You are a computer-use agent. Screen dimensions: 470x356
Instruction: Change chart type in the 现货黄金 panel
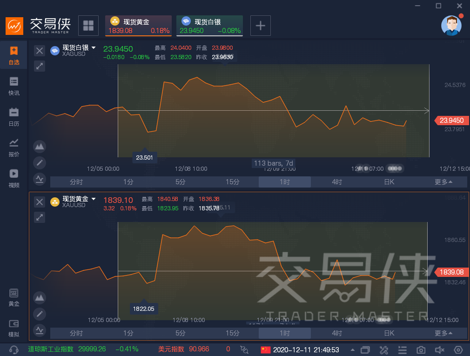tap(40, 297)
